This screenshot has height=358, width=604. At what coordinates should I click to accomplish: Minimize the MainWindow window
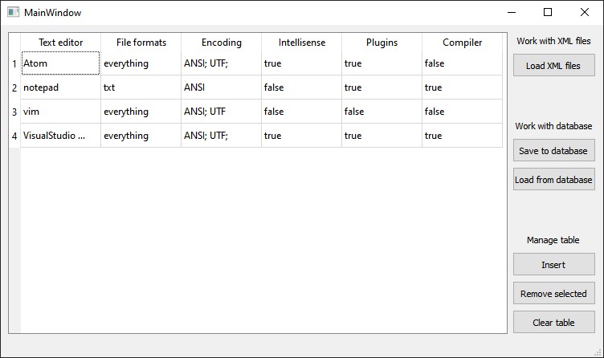512,12
